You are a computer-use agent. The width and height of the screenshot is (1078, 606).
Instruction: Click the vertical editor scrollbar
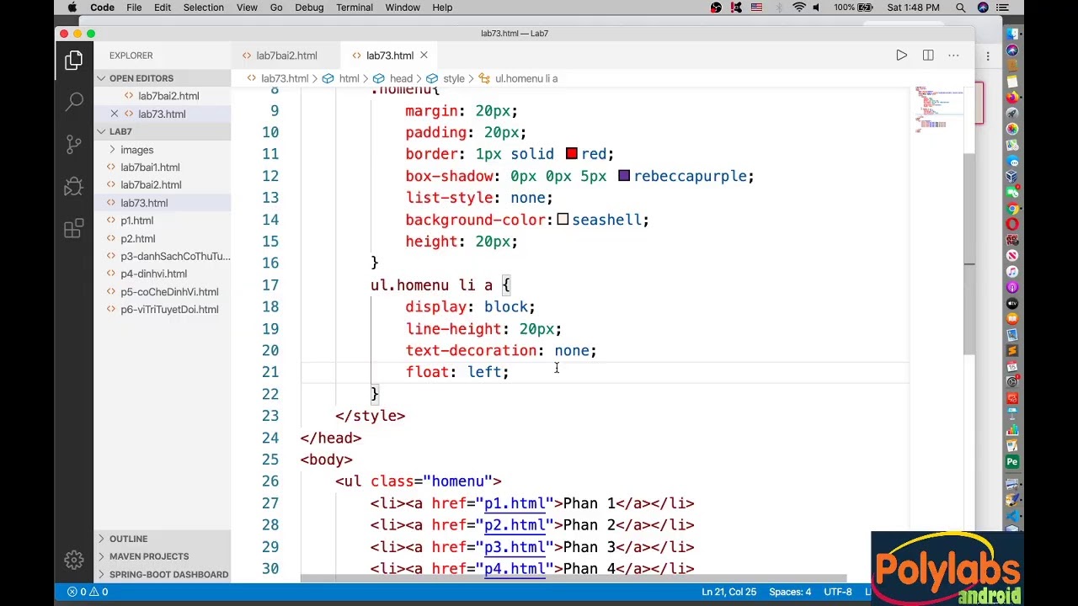[x=969, y=254]
